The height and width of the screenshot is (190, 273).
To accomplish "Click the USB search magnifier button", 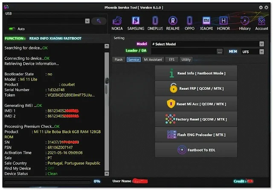I will coord(99,21).
